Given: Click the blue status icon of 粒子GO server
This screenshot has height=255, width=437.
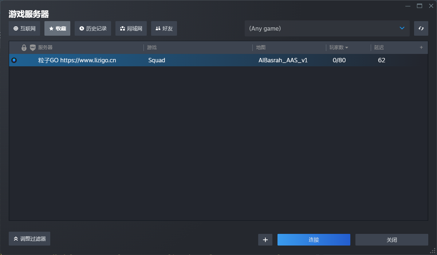Looking at the screenshot, I should click(14, 60).
